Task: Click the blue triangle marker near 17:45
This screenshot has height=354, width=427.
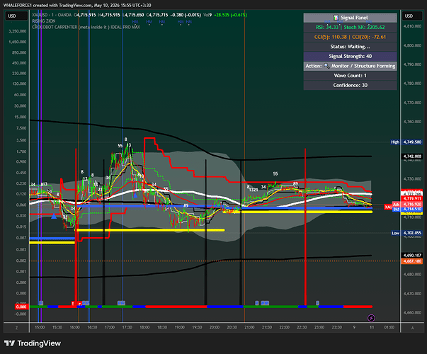Action: (x=135, y=195)
